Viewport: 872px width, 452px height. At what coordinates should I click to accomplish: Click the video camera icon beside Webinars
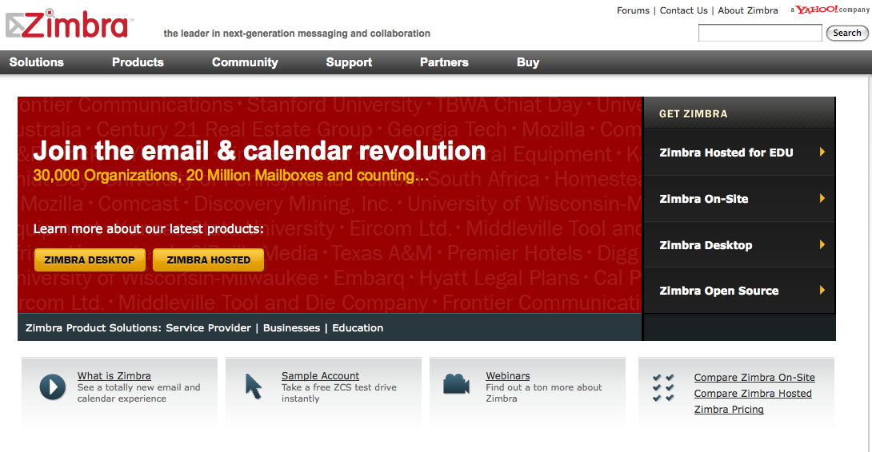pos(456,383)
